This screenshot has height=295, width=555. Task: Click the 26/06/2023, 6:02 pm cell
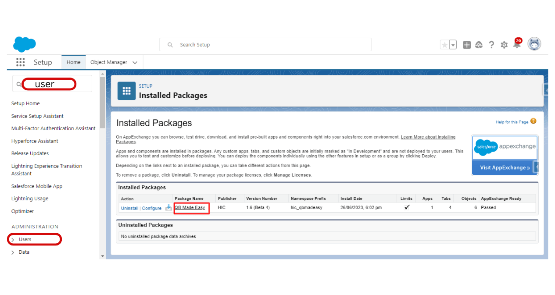(x=362, y=207)
